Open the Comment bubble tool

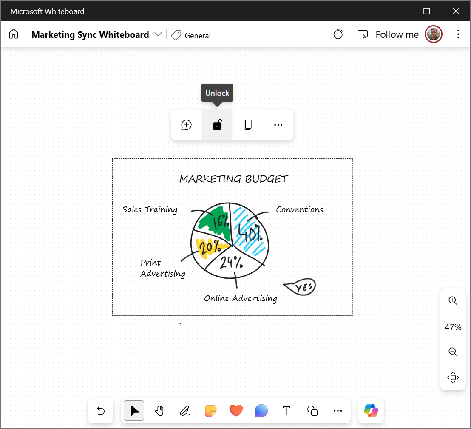click(x=261, y=411)
